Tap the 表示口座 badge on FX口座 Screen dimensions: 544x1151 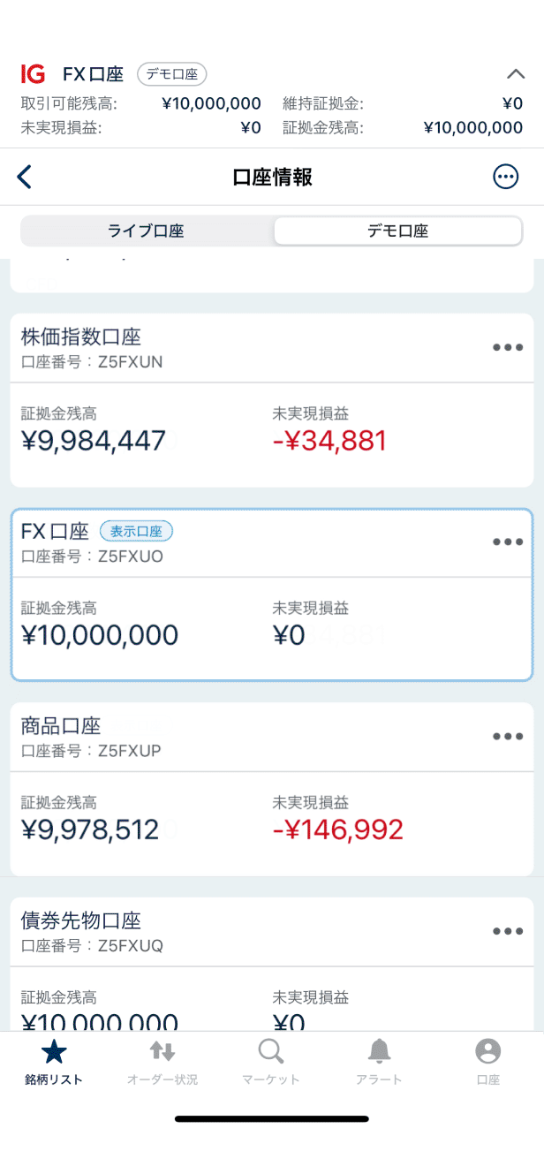pos(136,531)
